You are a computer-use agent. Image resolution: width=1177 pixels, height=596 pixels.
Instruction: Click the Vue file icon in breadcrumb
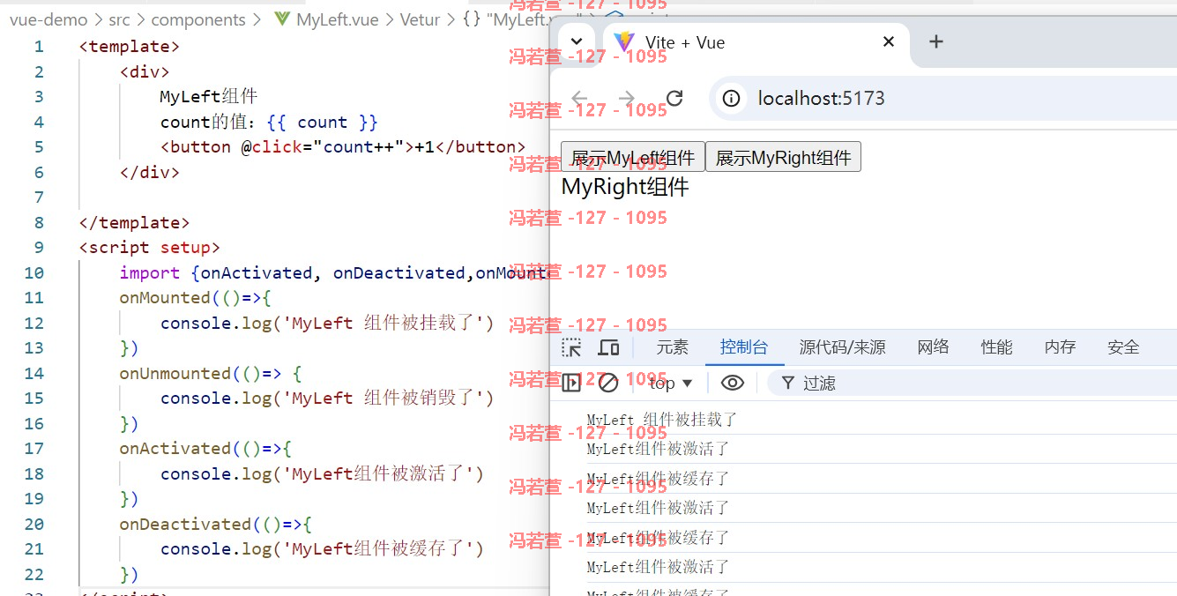coord(282,19)
